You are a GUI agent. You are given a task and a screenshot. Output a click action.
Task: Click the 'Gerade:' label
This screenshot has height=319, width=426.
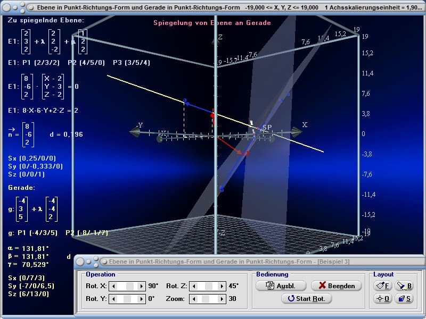[x=21, y=188]
